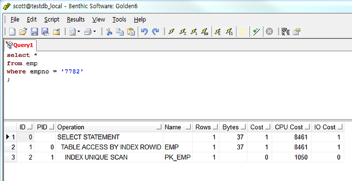Select row indicator 2 in results grid
The height and width of the screenshot is (181, 352).
click(x=10, y=147)
